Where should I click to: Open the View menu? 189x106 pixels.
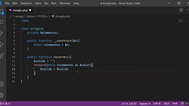coord(38,3)
